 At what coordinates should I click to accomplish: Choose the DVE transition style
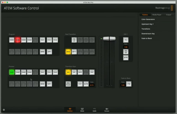coord(92,72)
